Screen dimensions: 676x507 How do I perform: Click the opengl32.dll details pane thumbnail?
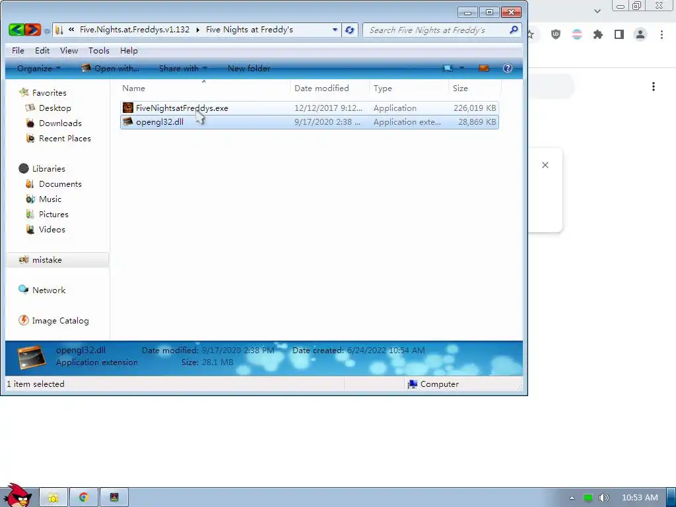click(x=32, y=357)
